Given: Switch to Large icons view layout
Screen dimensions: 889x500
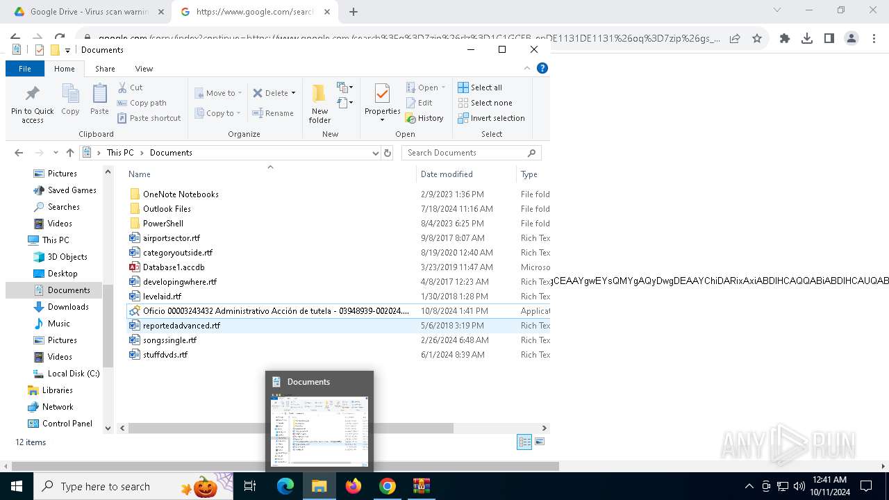Looking at the screenshot, I should (540, 442).
